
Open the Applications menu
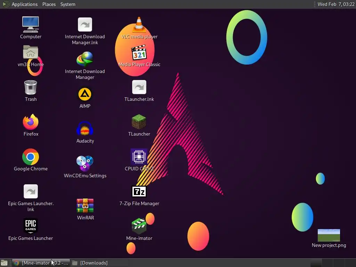(x=25, y=4)
